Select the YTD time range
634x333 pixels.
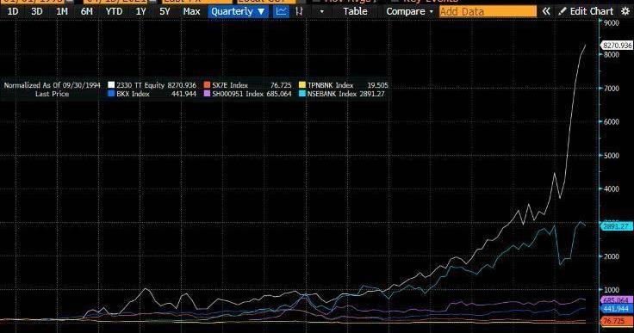(x=114, y=11)
